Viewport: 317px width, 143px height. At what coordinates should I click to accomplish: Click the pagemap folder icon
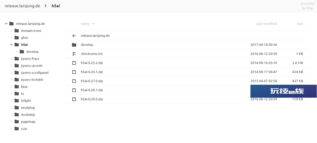point(17,121)
